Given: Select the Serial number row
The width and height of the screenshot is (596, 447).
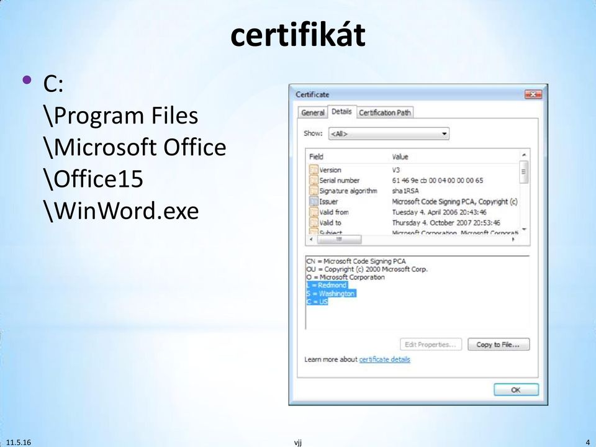Looking at the screenshot, I should pos(413,181).
